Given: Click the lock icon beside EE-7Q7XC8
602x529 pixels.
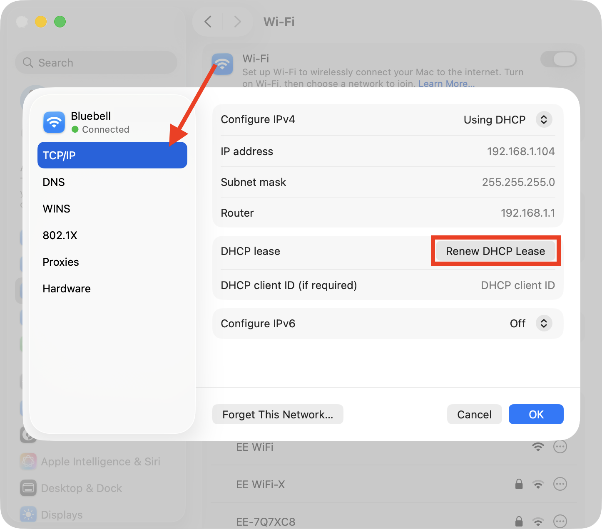Looking at the screenshot, I should [x=519, y=521].
